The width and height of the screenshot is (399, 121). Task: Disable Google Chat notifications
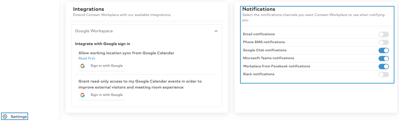pyautogui.click(x=383, y=50)
